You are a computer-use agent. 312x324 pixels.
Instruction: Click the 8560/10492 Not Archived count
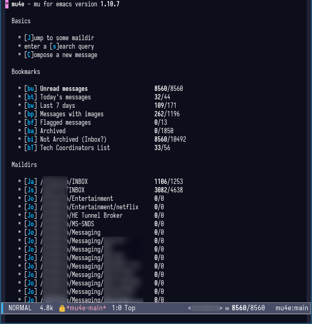click(x=170, y=140)
